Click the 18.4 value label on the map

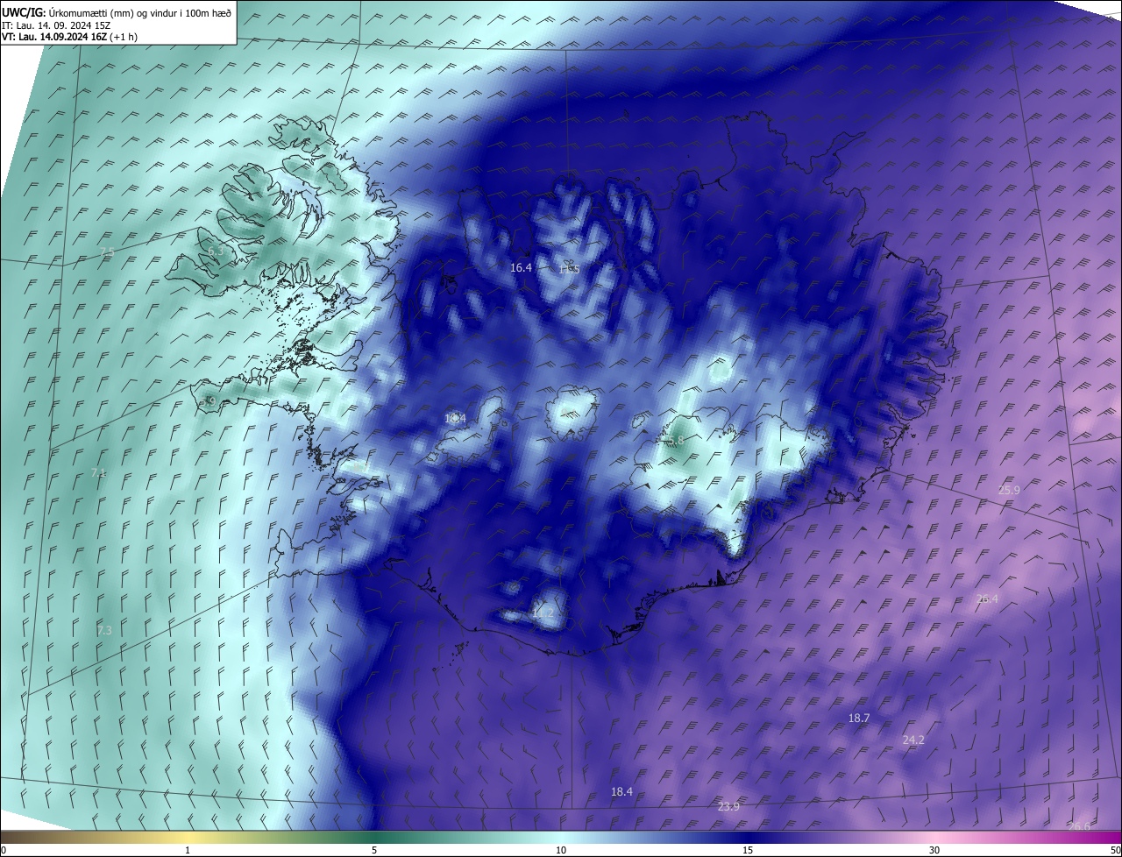621,792
